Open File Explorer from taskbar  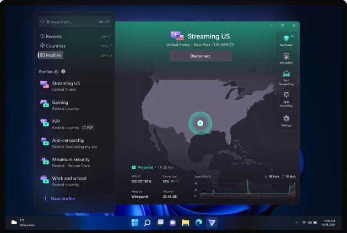click(186, 223)
